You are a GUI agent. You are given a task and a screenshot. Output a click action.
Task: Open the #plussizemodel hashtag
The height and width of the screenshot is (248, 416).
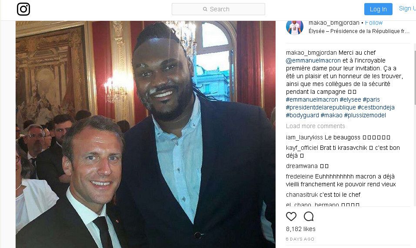(365, 115)
